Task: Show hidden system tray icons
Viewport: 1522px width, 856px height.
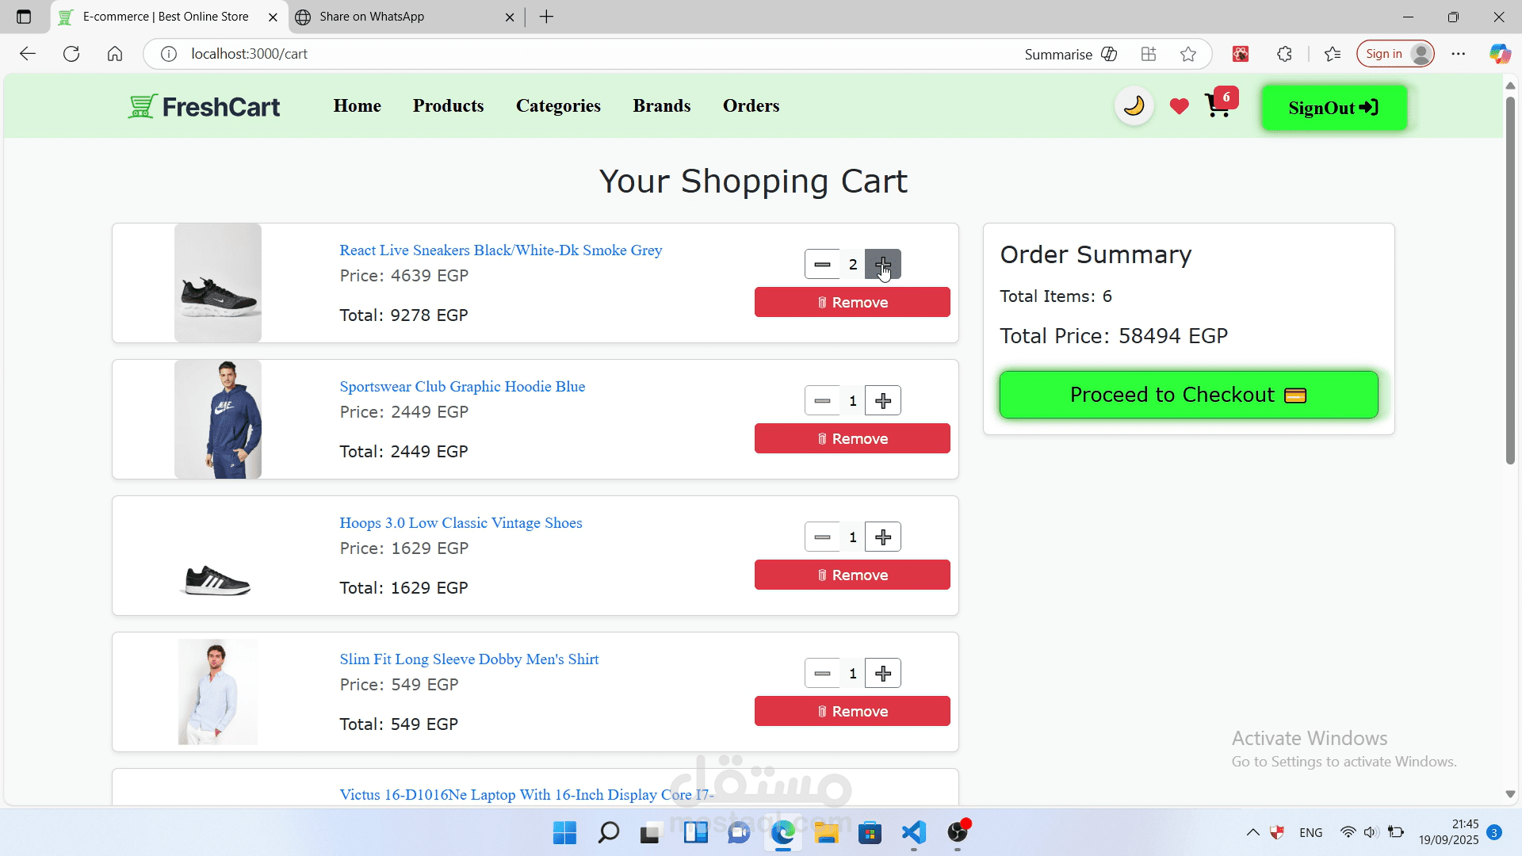Action: [x=1252, y=833]
